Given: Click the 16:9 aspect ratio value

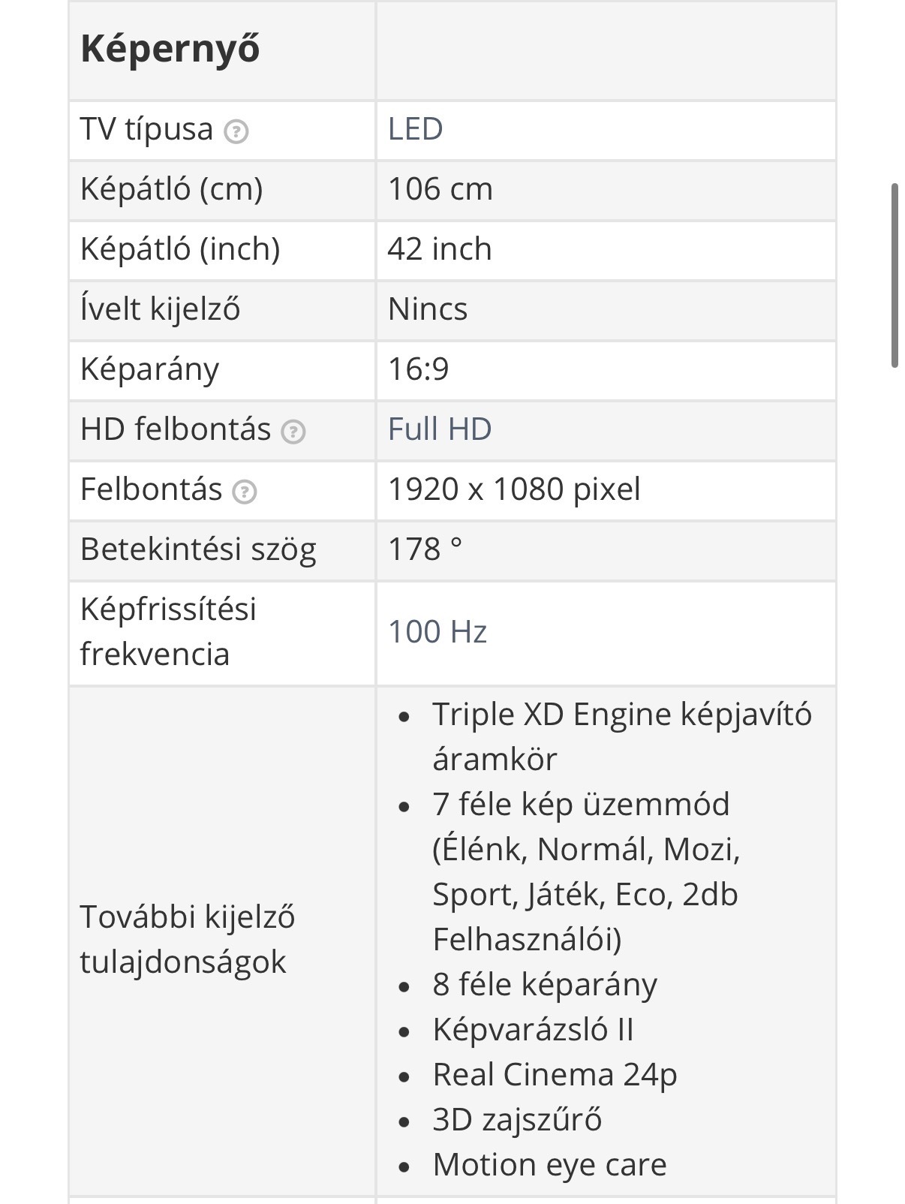Looking at the screenshot, I should tap(418, 369).
